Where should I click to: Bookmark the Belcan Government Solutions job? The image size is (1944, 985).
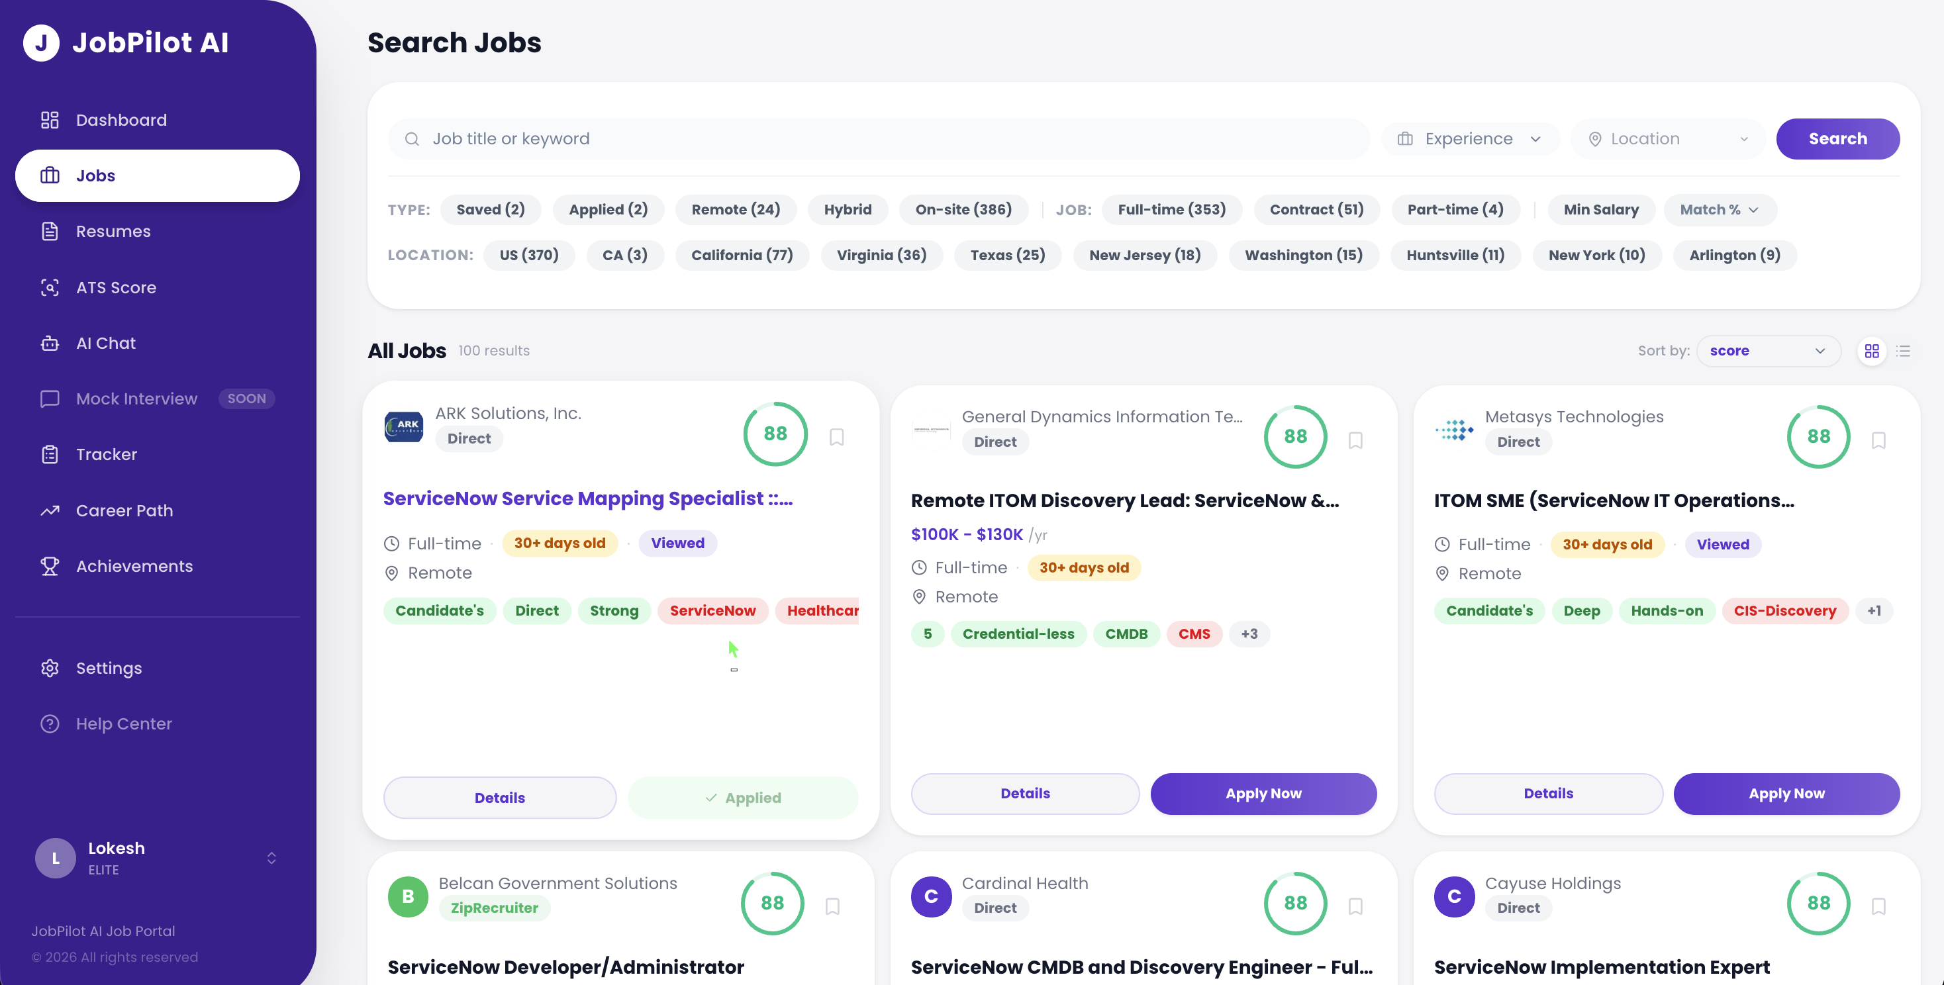tap(832, 906)
